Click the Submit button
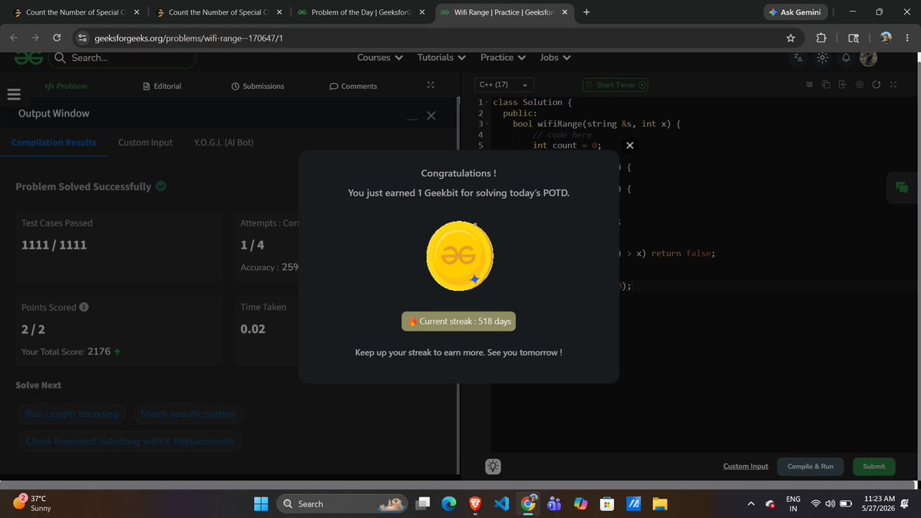Screen dimensions: 921x518 873,467
